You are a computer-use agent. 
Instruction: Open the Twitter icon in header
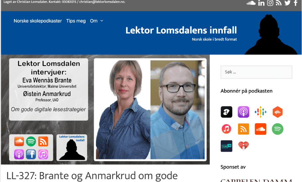287,3
